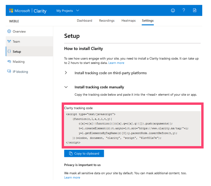Screen dimensions: 211x186
Task: Open the question mark help icon
Action: coord(184,10)
